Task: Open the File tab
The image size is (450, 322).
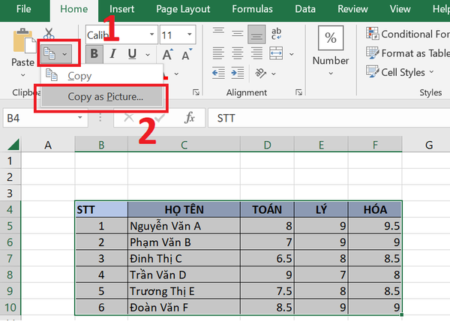Action: pos(23,9)
